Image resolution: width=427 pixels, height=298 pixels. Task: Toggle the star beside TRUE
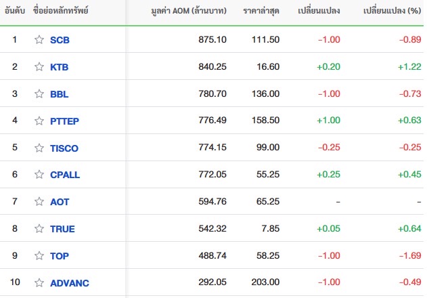39,228
